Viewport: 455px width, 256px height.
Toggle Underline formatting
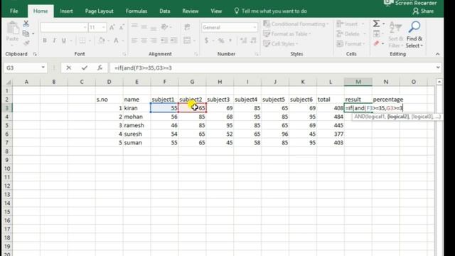tap(64, 41)
